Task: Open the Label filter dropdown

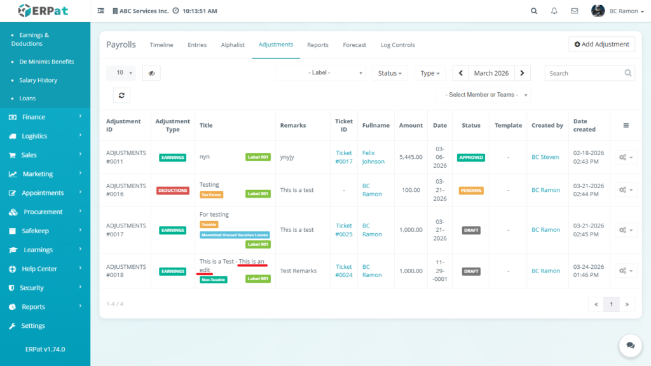Action: [x=320, y=73]
